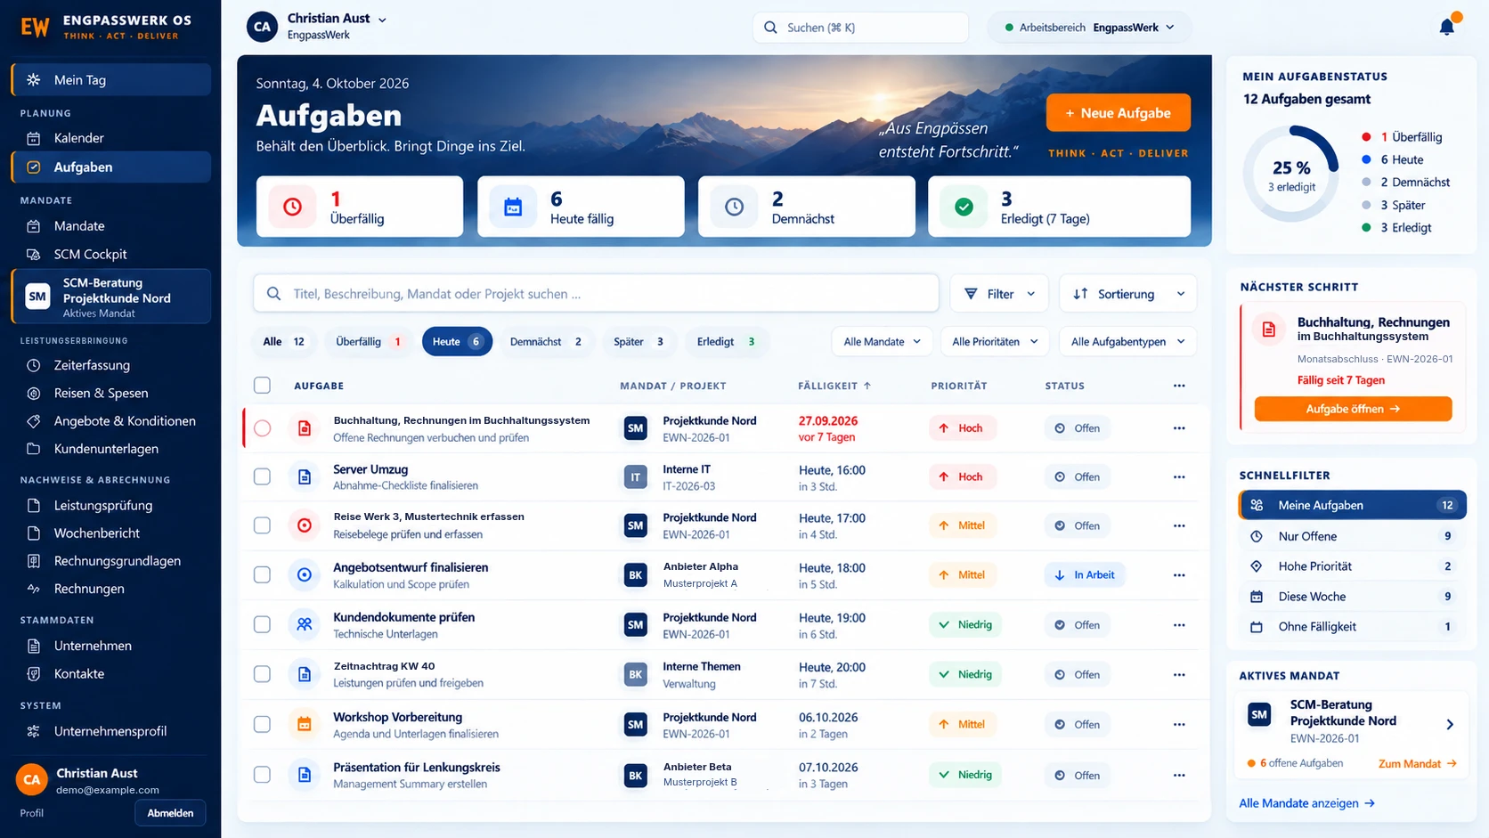Open the Arbeitsbereich EngpassWerk switcher
Viewport: 1489px width, 838px height.
click(x=1089, y=28)
